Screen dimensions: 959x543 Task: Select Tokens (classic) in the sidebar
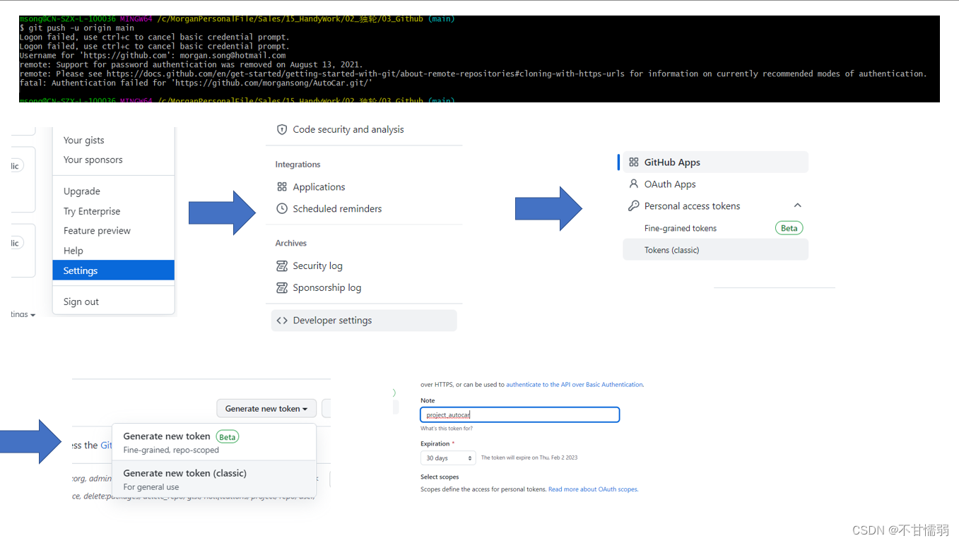coord(715,250)
